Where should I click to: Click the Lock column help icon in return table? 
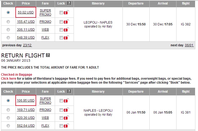(x=69, y=92)
